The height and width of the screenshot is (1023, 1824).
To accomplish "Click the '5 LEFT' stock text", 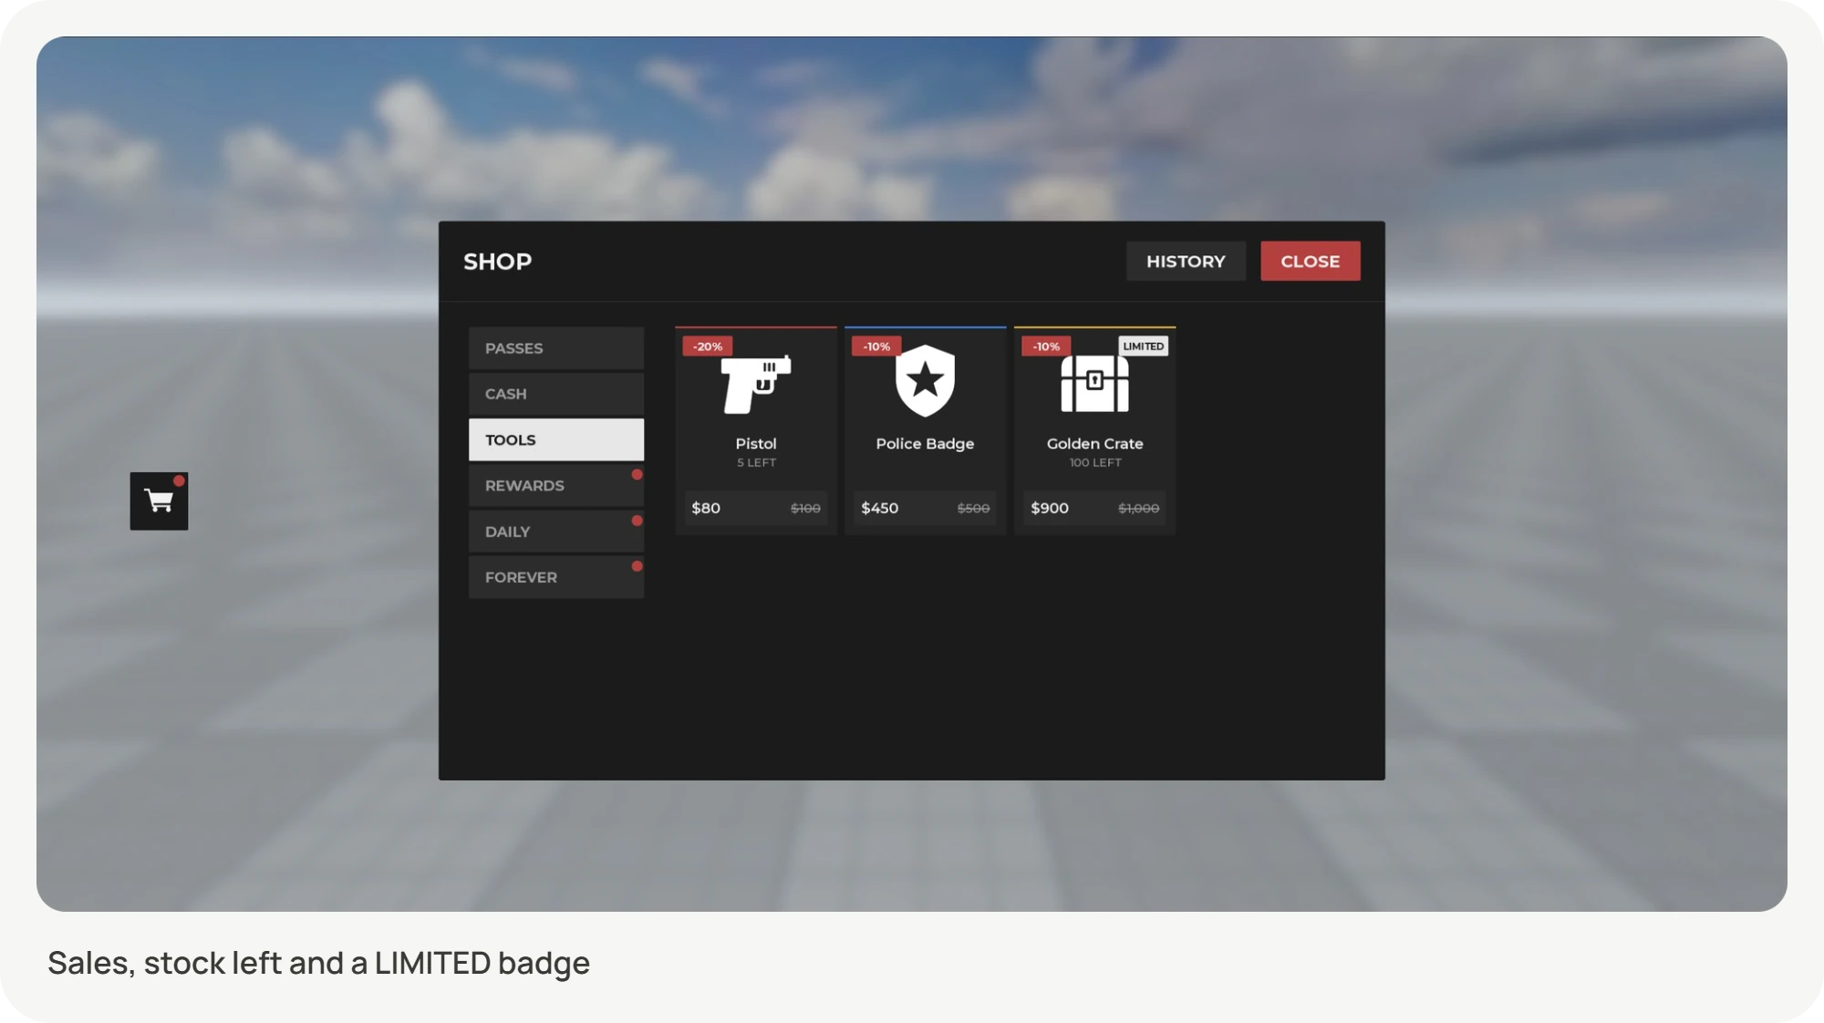I will (756, 463).
